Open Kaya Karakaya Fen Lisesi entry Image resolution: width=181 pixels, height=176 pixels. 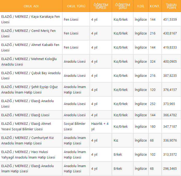tap(31, 19)
